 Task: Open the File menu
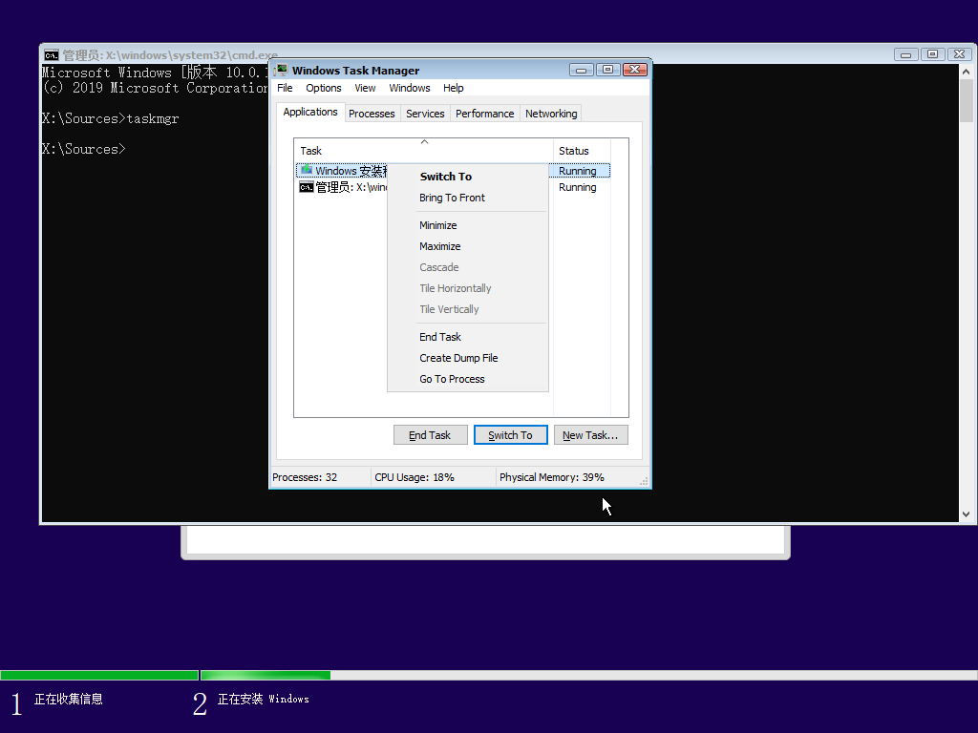[x=285, y=88]
